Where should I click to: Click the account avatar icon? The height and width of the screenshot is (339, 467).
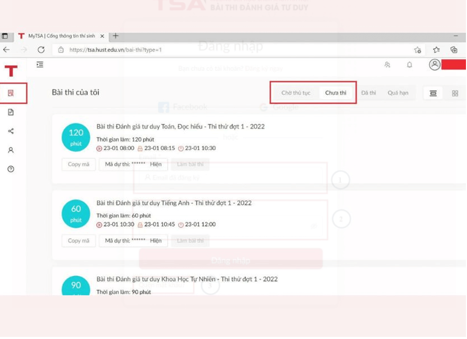click(x=434, y=64)
